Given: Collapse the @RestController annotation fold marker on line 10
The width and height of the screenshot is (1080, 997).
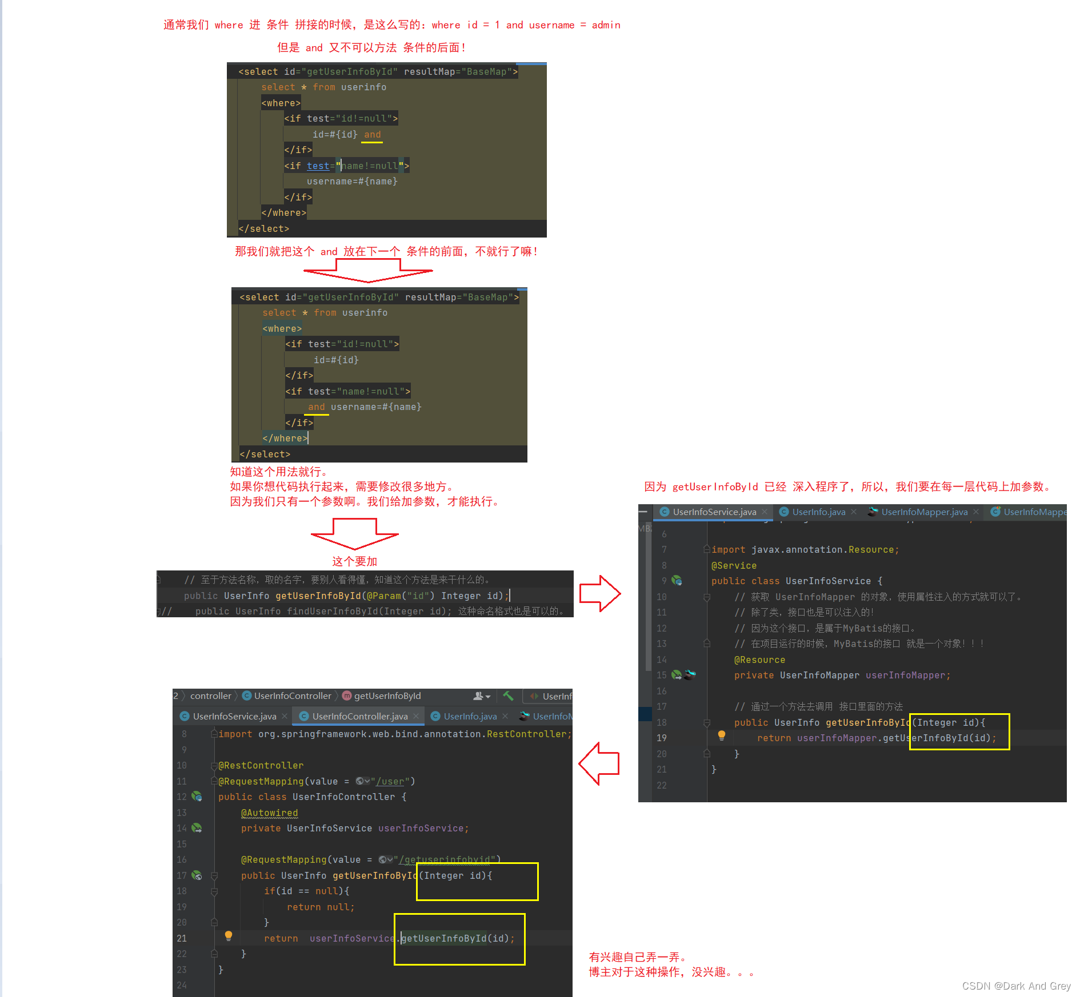Looking at the screenshot, I should 214,765.
